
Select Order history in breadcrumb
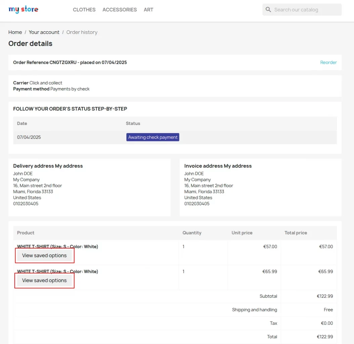pyautogui.click(x=82, y=32)
